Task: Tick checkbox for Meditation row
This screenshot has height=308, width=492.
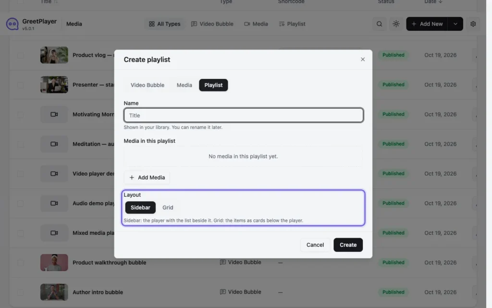Action: [x=20, y=144]
